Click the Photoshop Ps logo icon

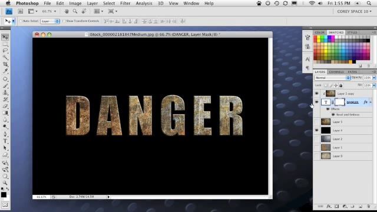point(9,11)
